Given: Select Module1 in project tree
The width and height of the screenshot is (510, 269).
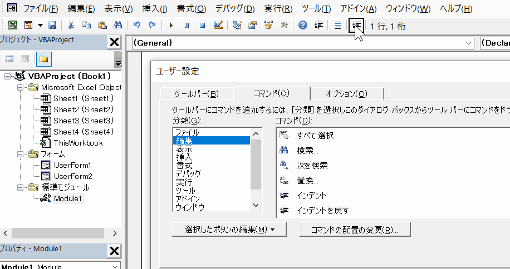Looking at the screenshot, I should (68, 198).
